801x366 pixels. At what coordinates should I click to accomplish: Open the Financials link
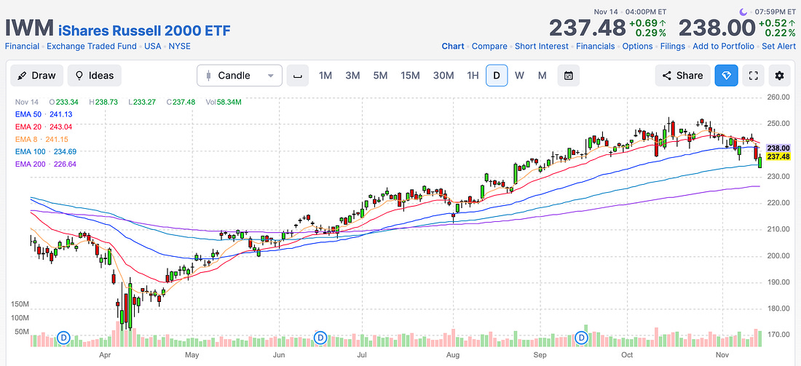596,46
